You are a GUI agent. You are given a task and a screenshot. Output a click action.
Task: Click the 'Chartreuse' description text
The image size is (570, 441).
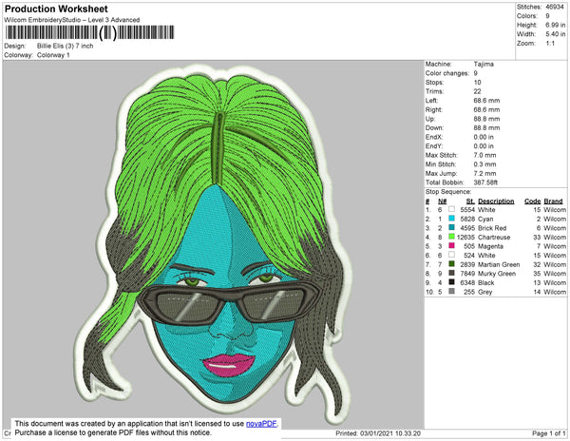click(x=494, y=237)
